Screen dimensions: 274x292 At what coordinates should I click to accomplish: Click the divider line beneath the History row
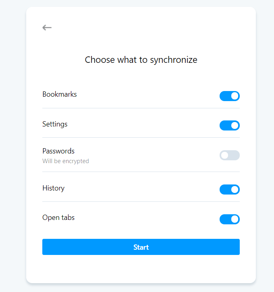(141, 201)
